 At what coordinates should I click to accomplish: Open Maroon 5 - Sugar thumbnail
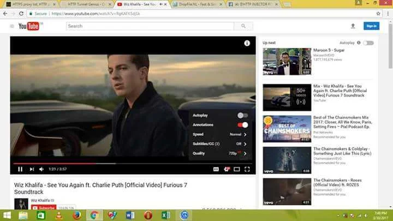(287, 62)
